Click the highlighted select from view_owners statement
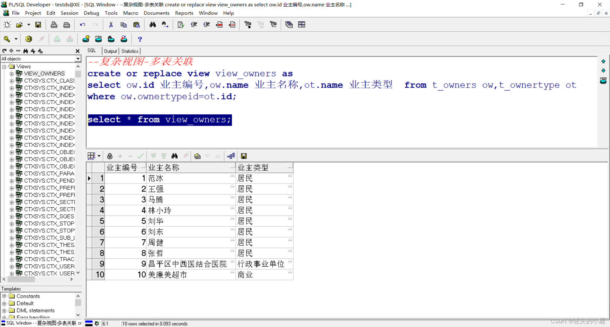This screenshot has width=610, height=327. tap(160, 120)
